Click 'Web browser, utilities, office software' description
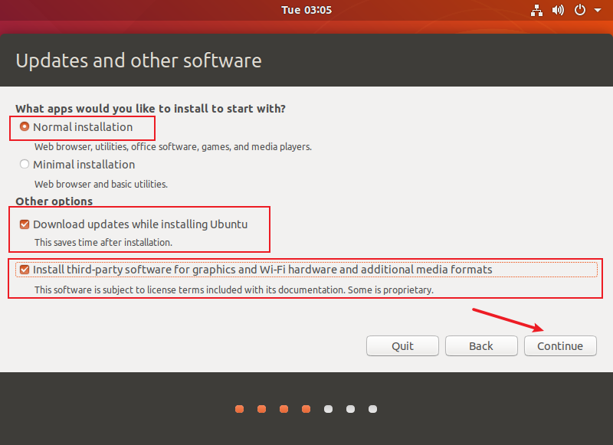Screen dimensions: 613x445 (173, 147)
